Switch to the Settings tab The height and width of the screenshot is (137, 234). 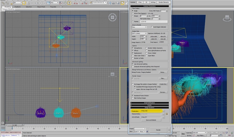coord(153,2)
